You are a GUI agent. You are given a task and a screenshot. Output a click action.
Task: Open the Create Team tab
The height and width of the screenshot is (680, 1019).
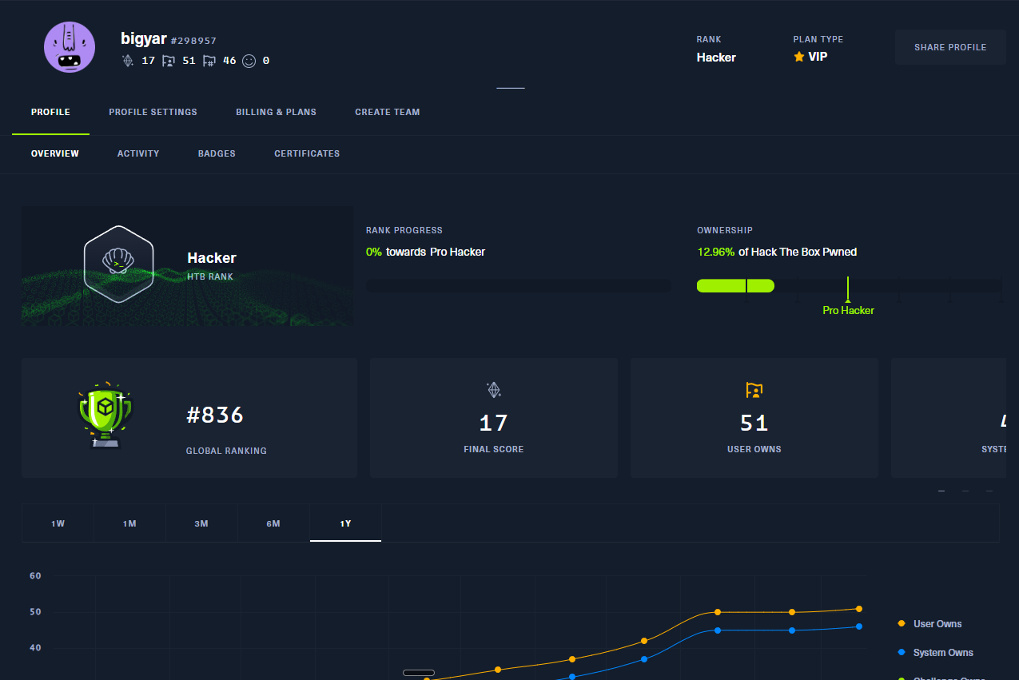(x=388, y=112)
